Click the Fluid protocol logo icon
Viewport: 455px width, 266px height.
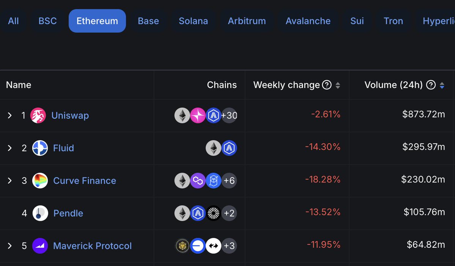point(40,148)
